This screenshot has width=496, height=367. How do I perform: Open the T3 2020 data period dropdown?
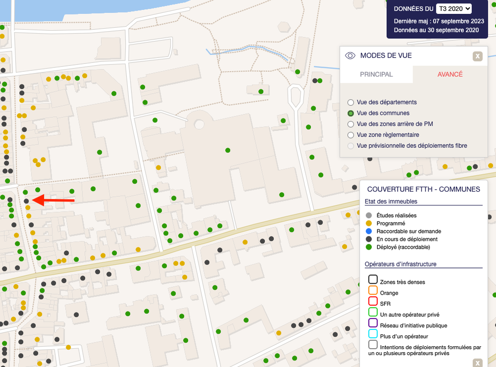pos(453,9)
